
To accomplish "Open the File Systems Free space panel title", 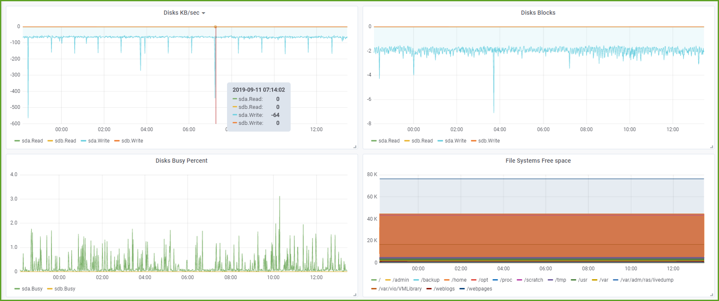I will coord(538,161).
